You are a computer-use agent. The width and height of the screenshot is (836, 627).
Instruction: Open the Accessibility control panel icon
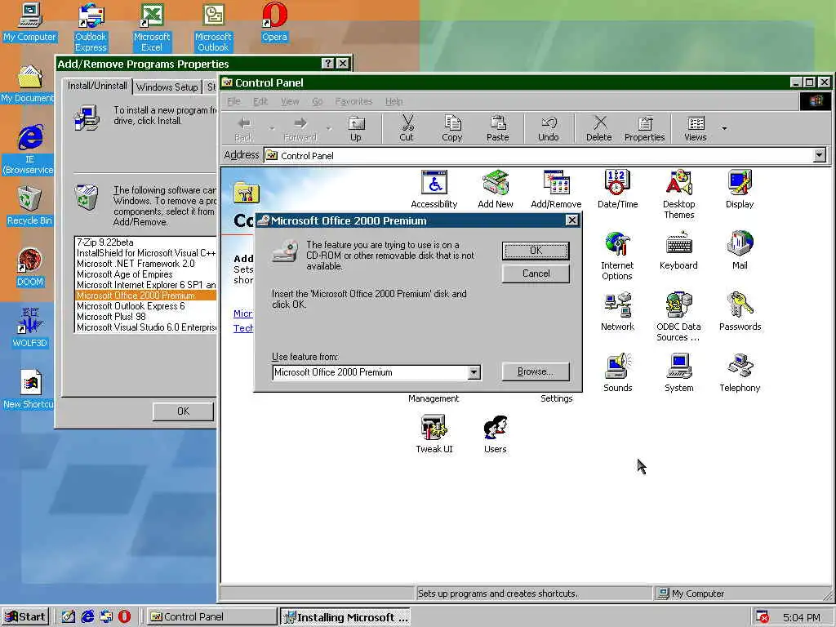(434, 189)
